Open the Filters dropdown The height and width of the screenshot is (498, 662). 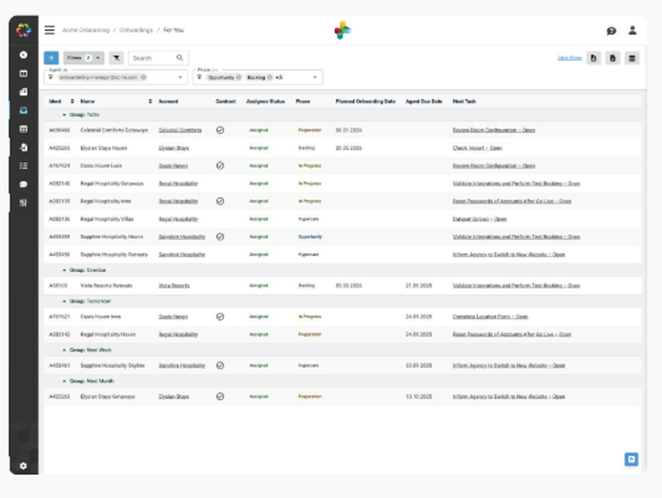click(83, 58)
